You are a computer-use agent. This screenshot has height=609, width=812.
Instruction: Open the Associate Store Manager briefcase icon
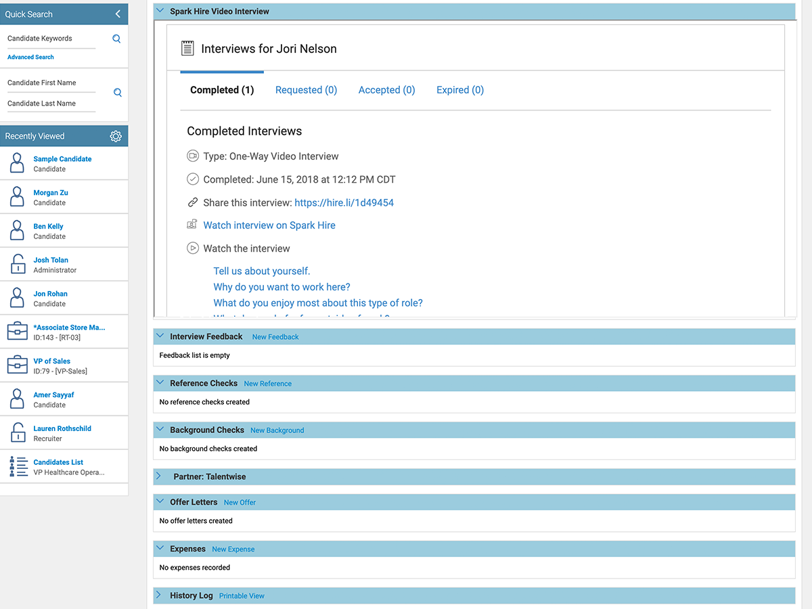tap(17, 332)
